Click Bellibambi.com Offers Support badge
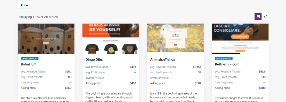286x102 pixels. [x=224, y=59]
